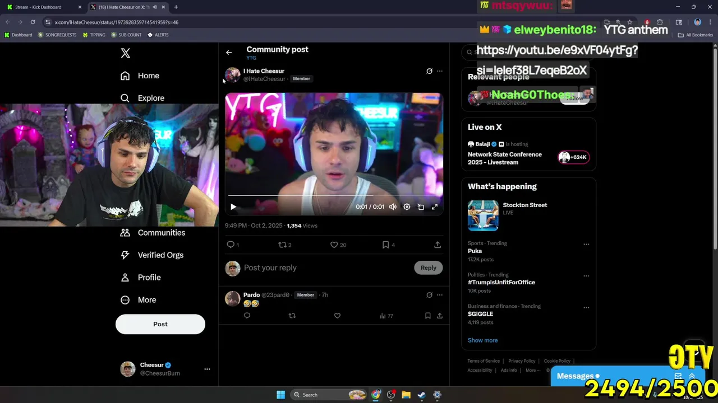This screenshot has height=403, width=718.
Task: Open options for #TrumpIsUnfitForOffice trend
Action: pos(586,275)
